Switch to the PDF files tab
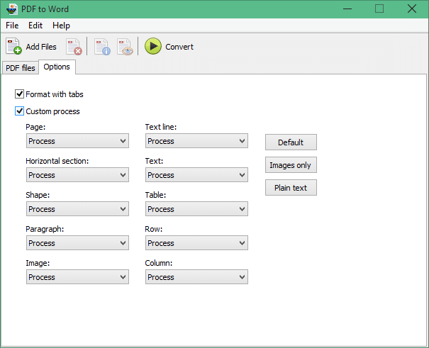This screenshot has height=348, width=429. 21,68
